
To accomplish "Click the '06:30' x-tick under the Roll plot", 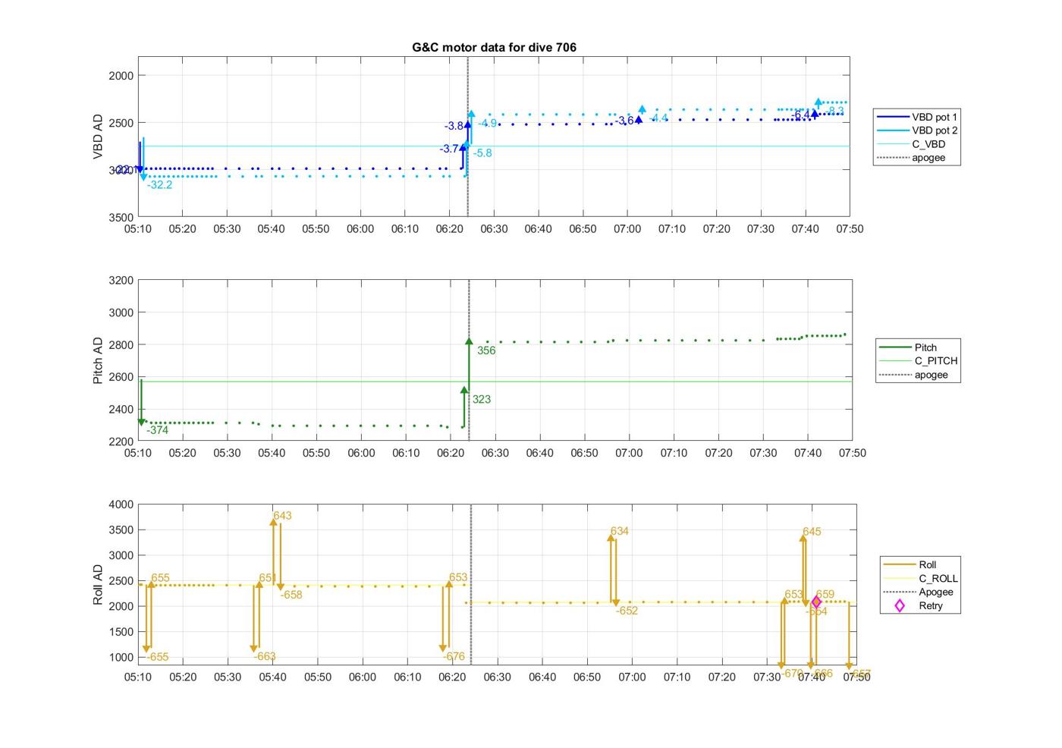I will 497,677.
